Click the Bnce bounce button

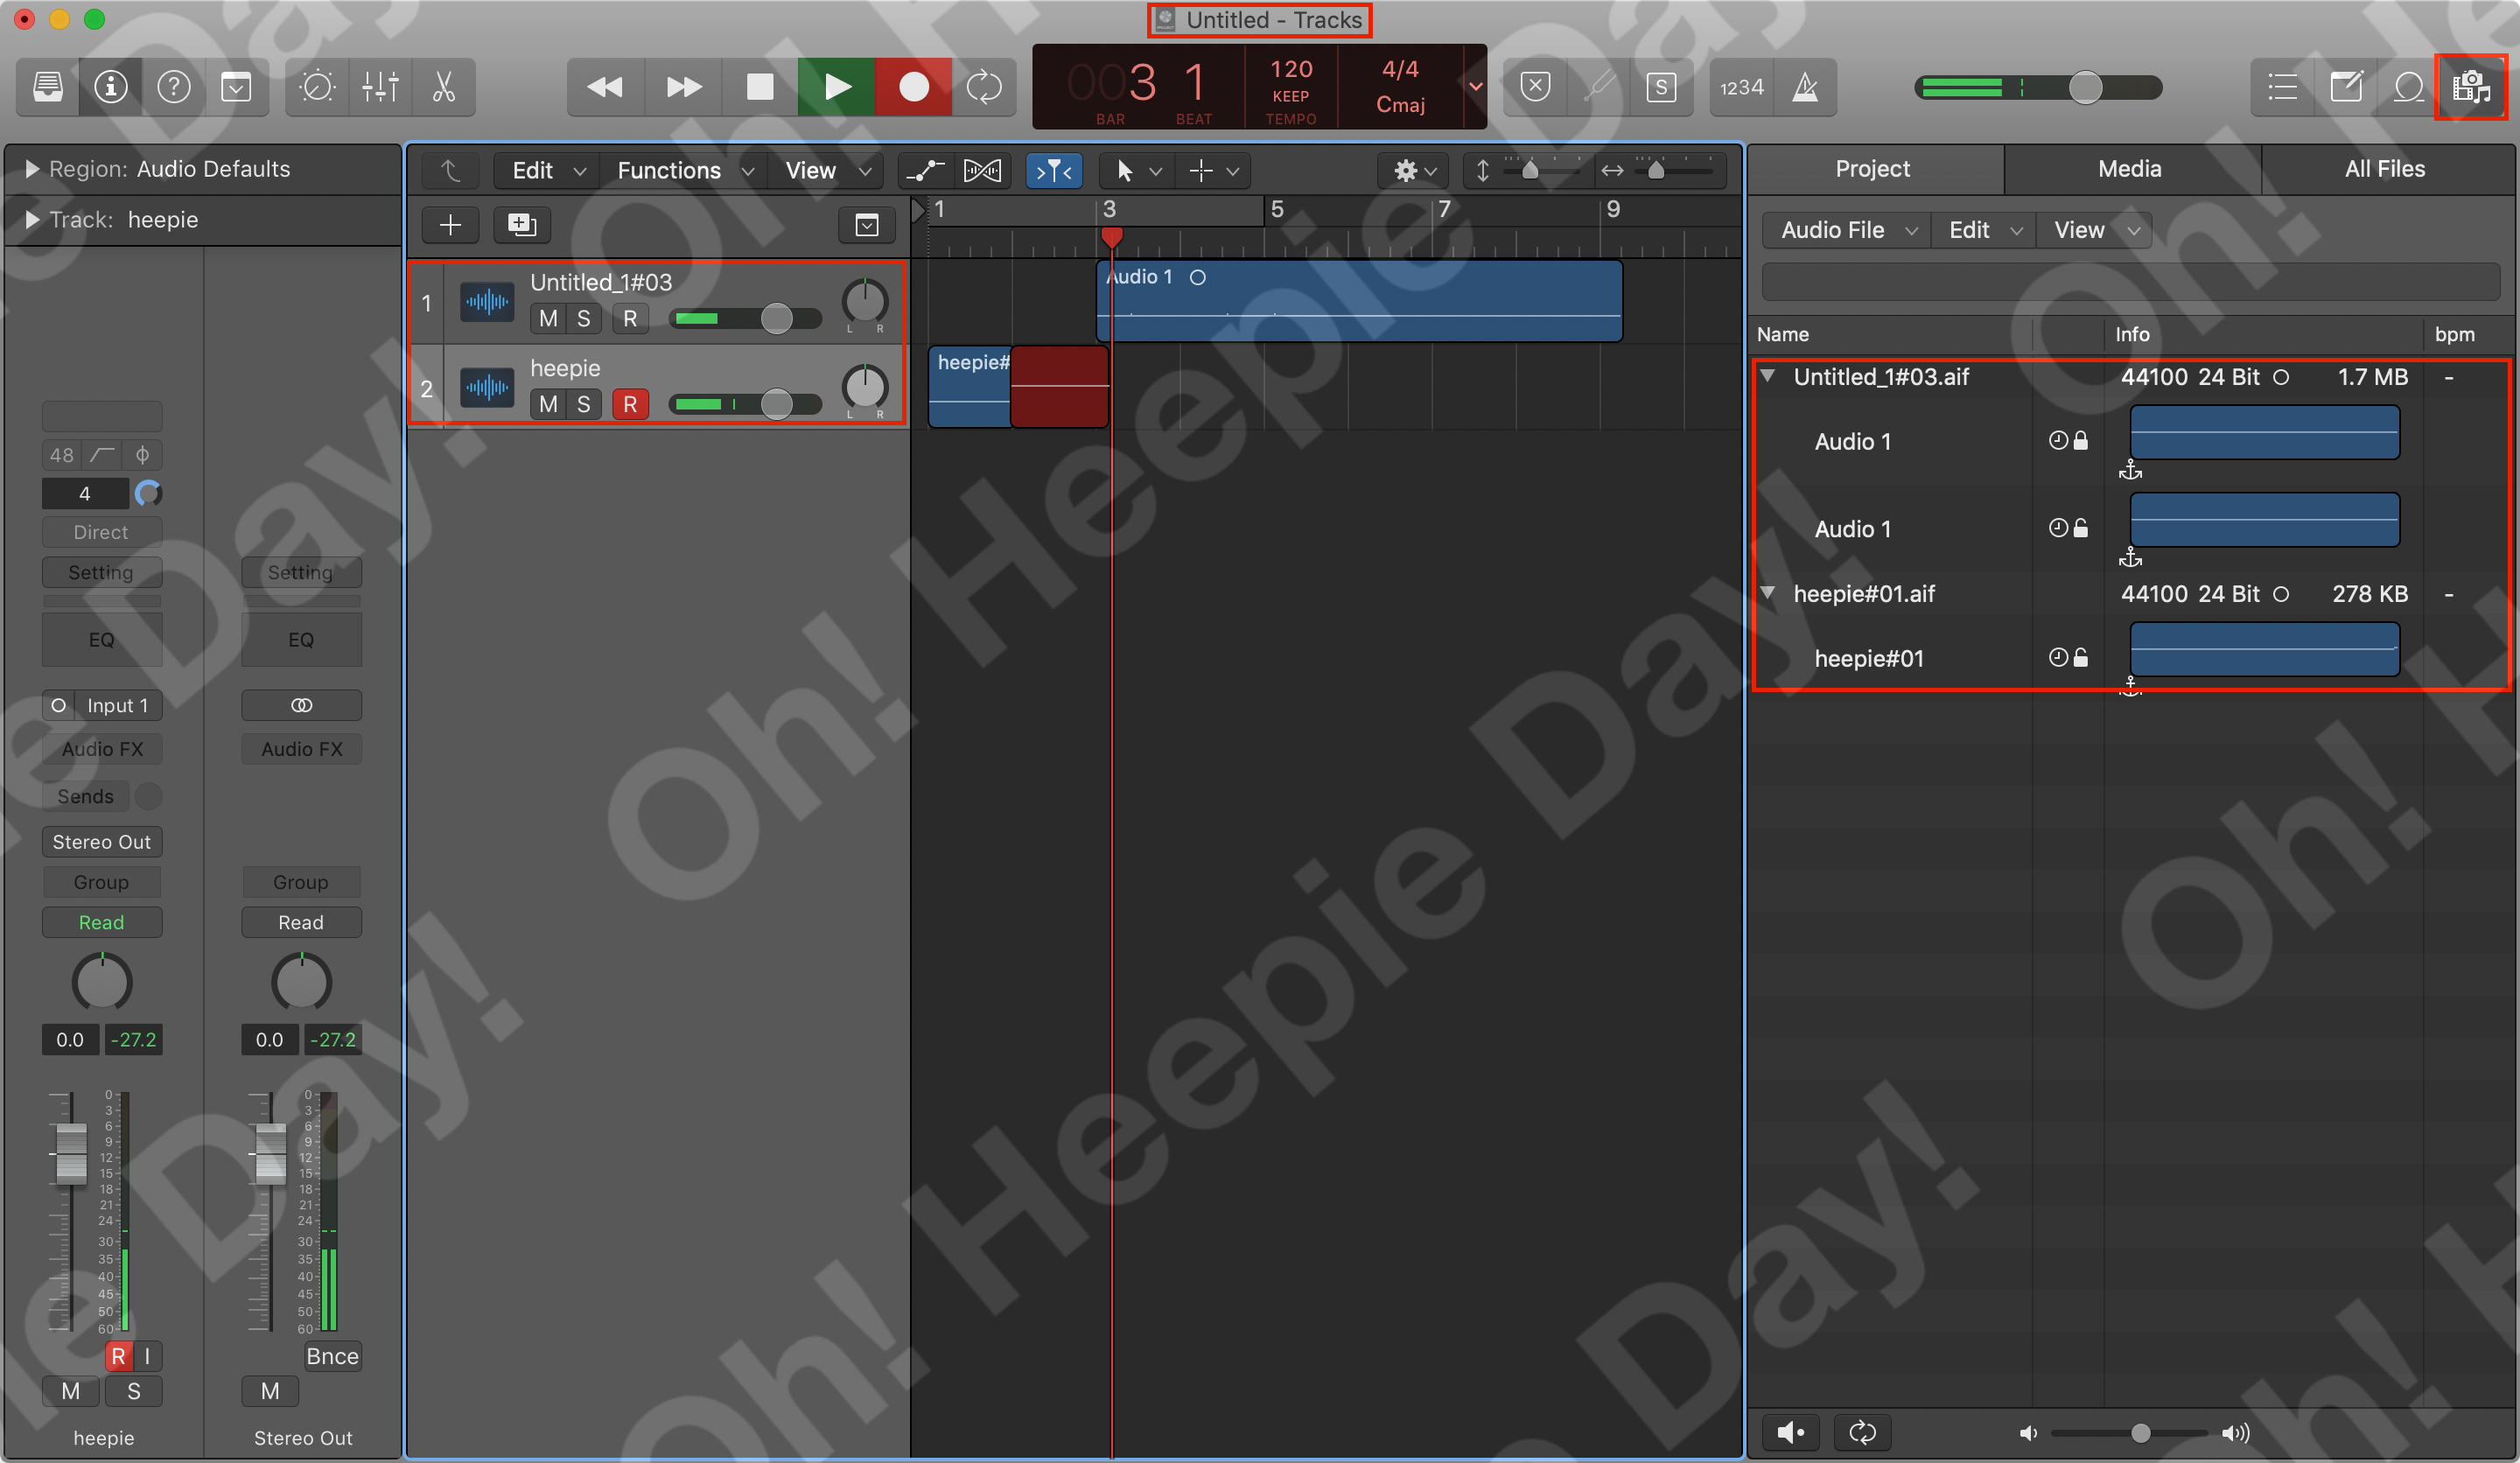[332, 1356]
